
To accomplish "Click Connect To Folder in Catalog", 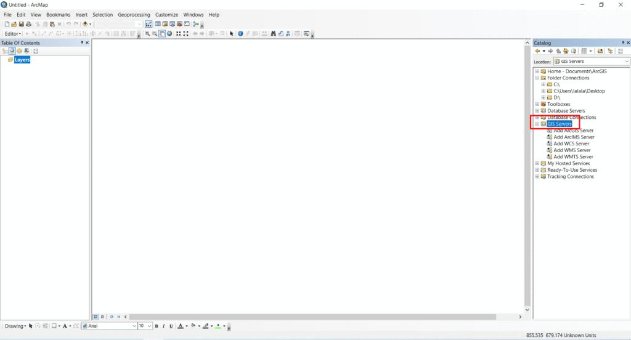I will pyautogui.click(x=600, y=51).
